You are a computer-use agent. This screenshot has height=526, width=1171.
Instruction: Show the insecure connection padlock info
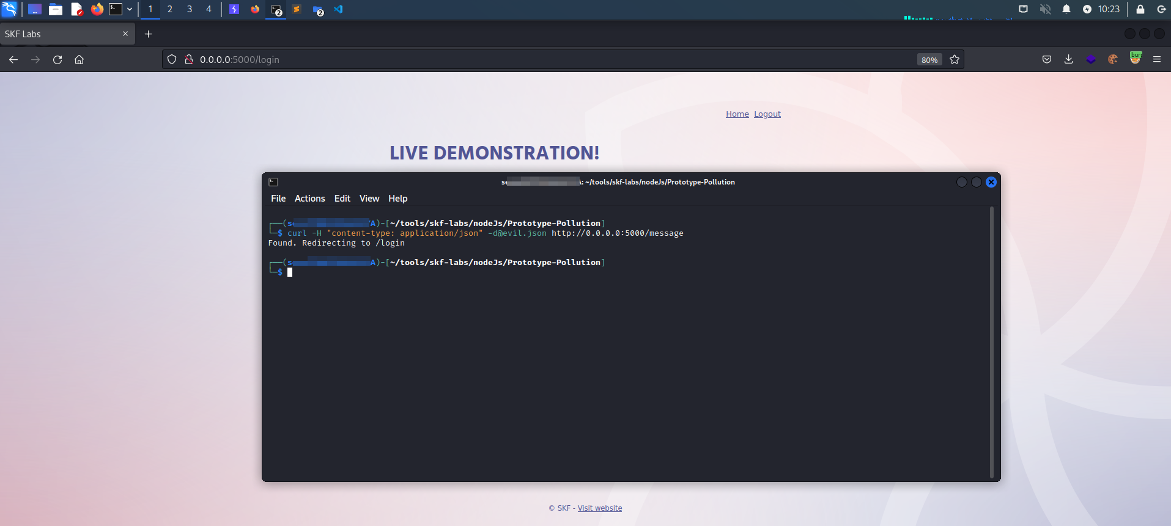(x=189, y=59)
